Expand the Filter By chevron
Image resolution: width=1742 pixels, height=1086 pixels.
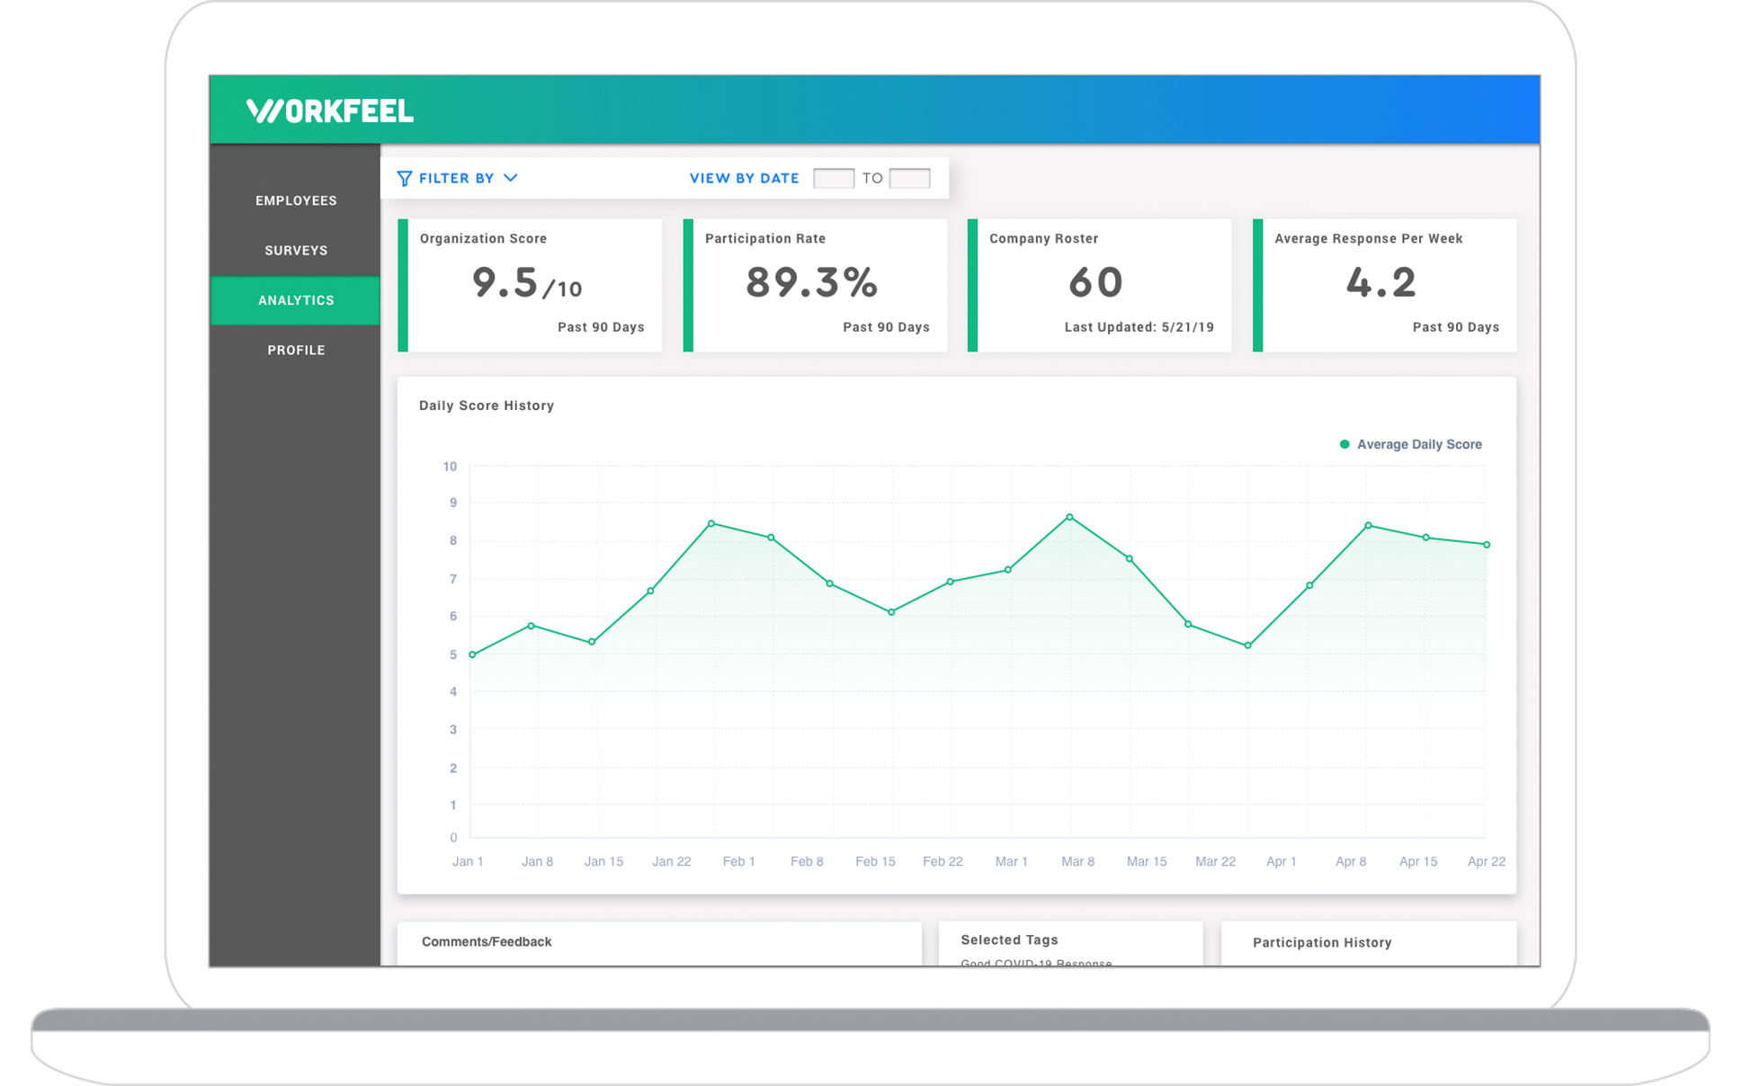tap(511, 178)
